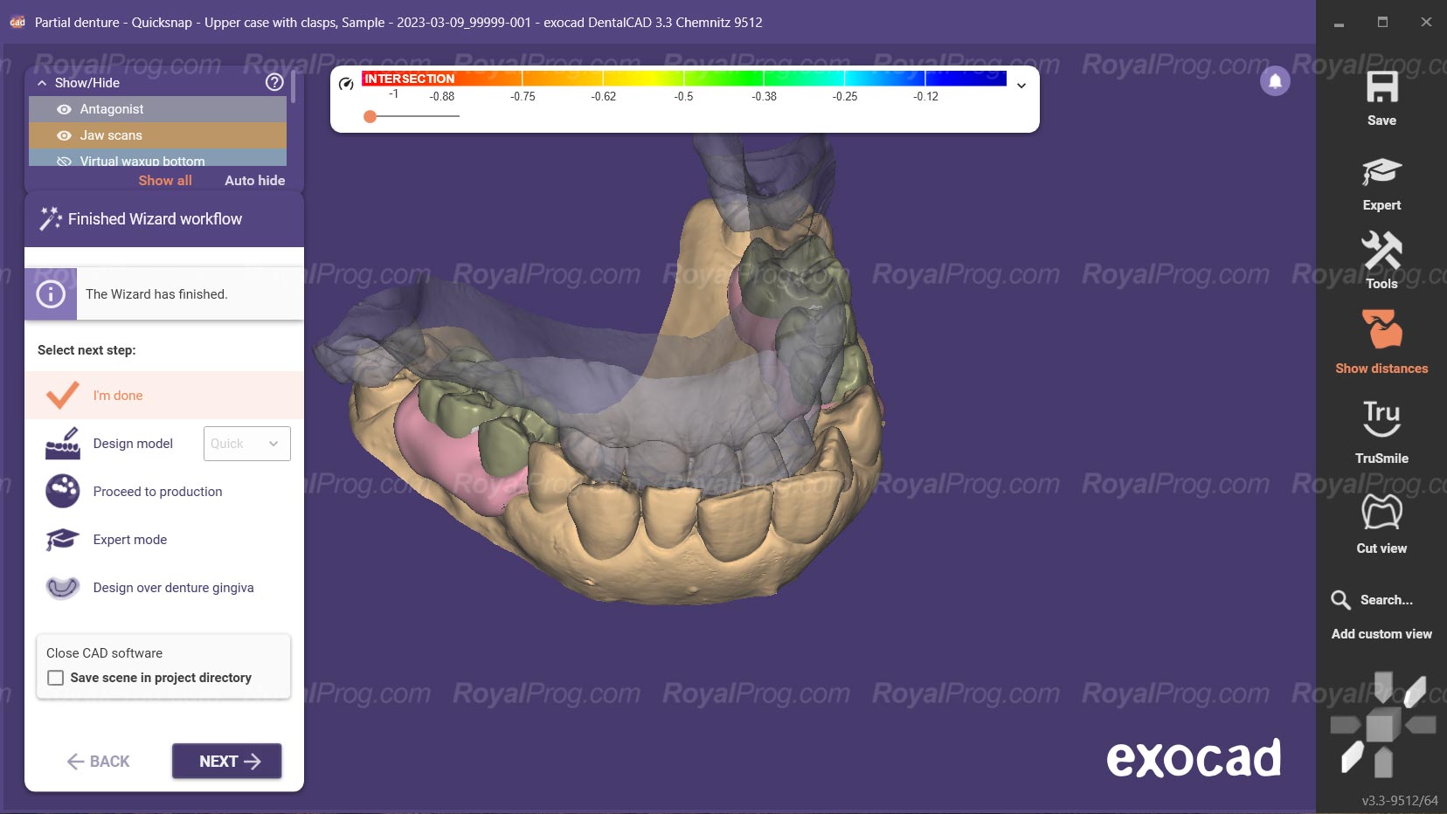Click the Design over denture gingiva step icon

click(x=61, y=587)
